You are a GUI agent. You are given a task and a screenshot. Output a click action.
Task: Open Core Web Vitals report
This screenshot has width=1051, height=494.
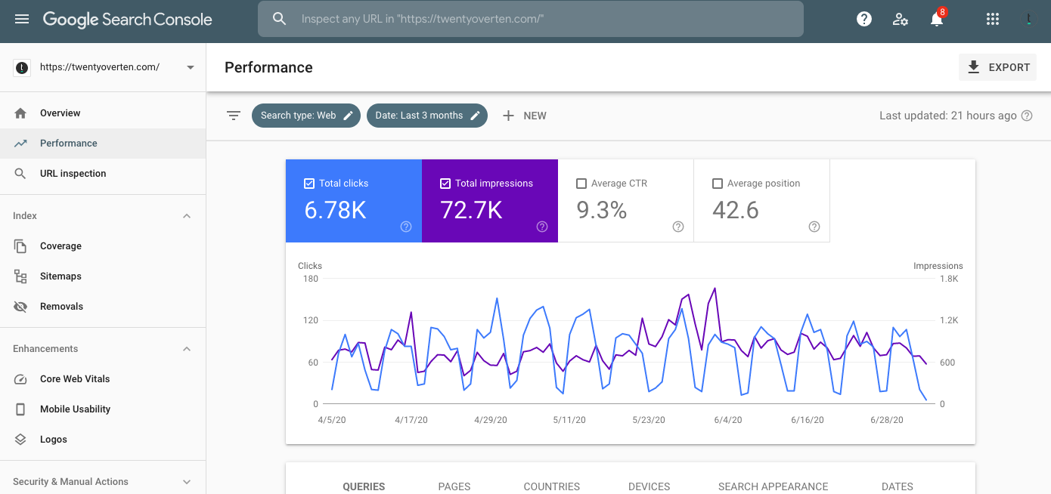pos(75,379)
